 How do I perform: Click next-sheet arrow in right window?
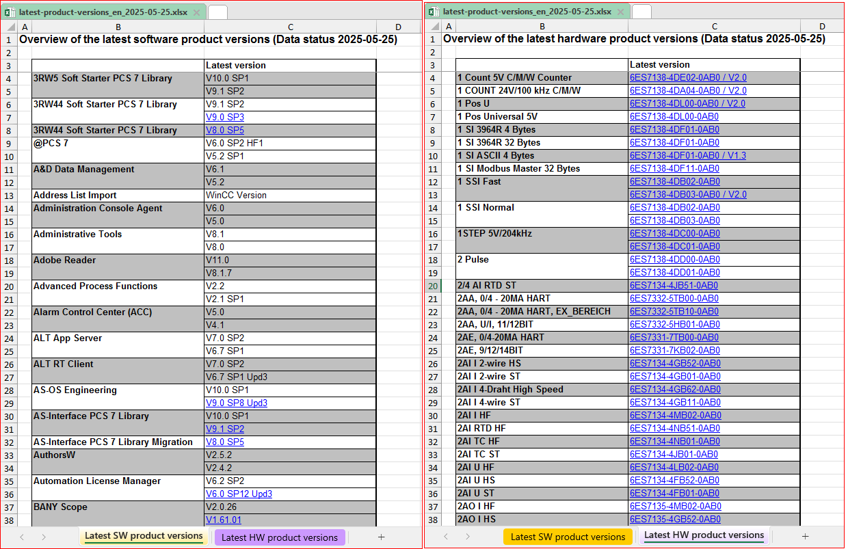(468, 537)
